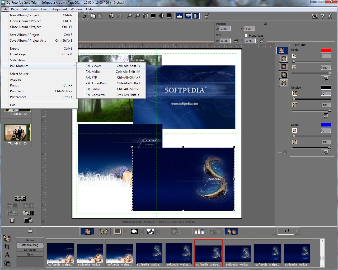Screen dimensions: 338x270
Task: Click the two-page spread view icon
Action: tap(169, 16)
